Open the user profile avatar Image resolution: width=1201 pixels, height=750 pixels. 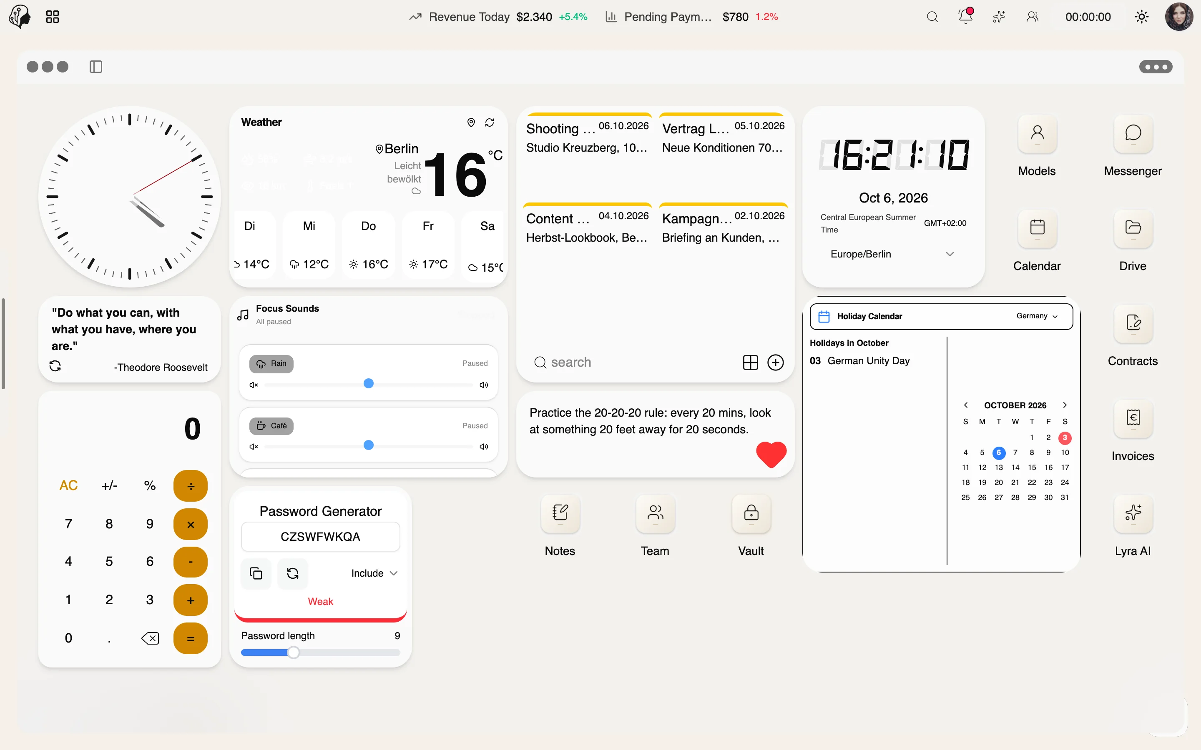tap(1179, 17)
